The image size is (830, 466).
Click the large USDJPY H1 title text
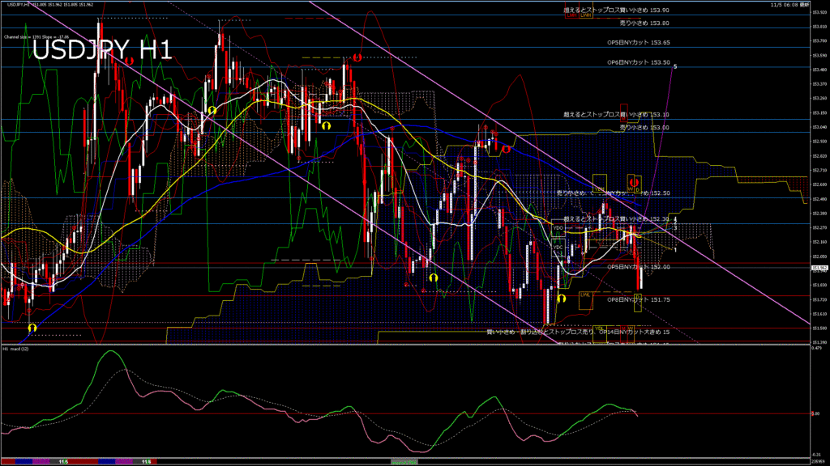tap(101, 50)
